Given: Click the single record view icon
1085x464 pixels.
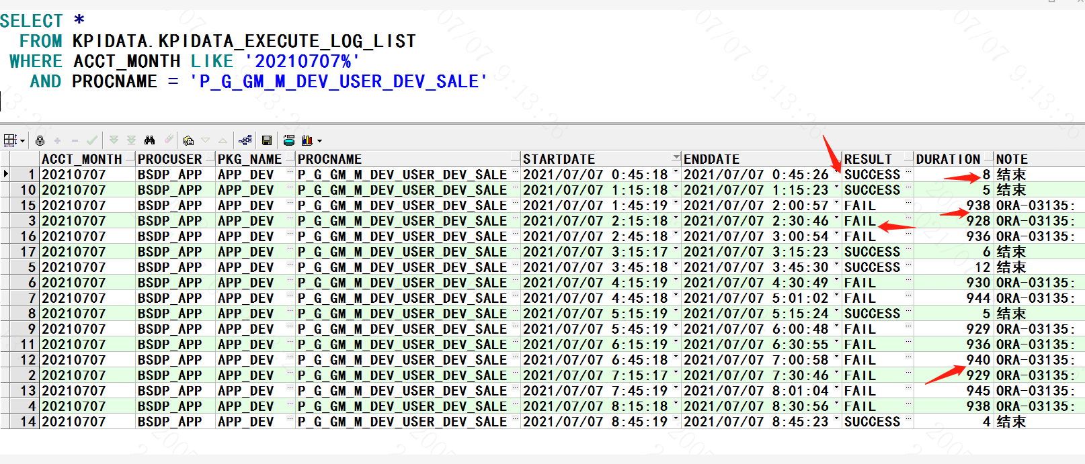Looking at the screenshot, I should 188,140.
